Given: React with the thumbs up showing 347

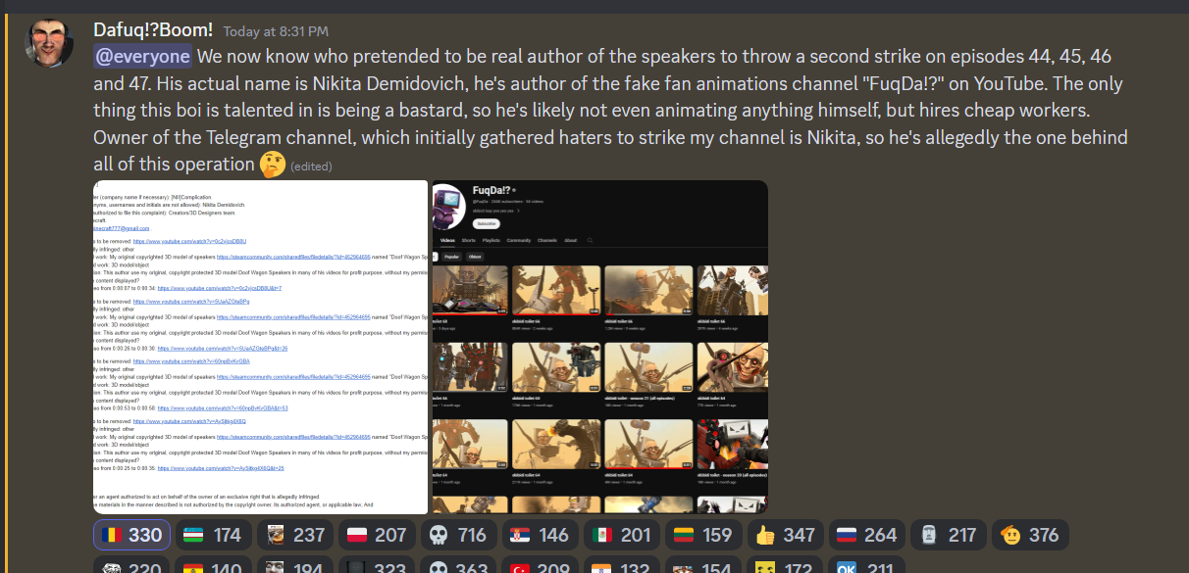Looking at the screenshot, I should click(x=786, y=535).
